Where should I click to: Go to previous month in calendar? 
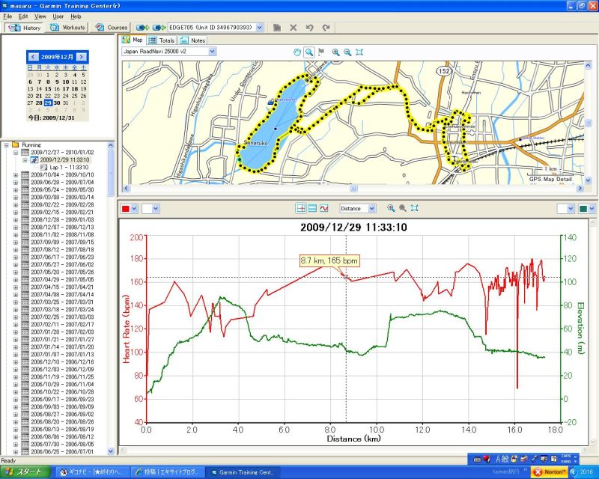(33, 57)
